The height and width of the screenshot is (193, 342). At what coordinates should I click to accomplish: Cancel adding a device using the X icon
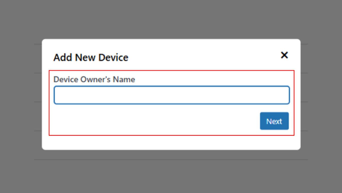point(284,55)
